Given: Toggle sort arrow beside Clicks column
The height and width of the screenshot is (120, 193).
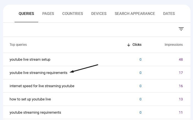Looking at the screenshot, I should tap(129, 45).
